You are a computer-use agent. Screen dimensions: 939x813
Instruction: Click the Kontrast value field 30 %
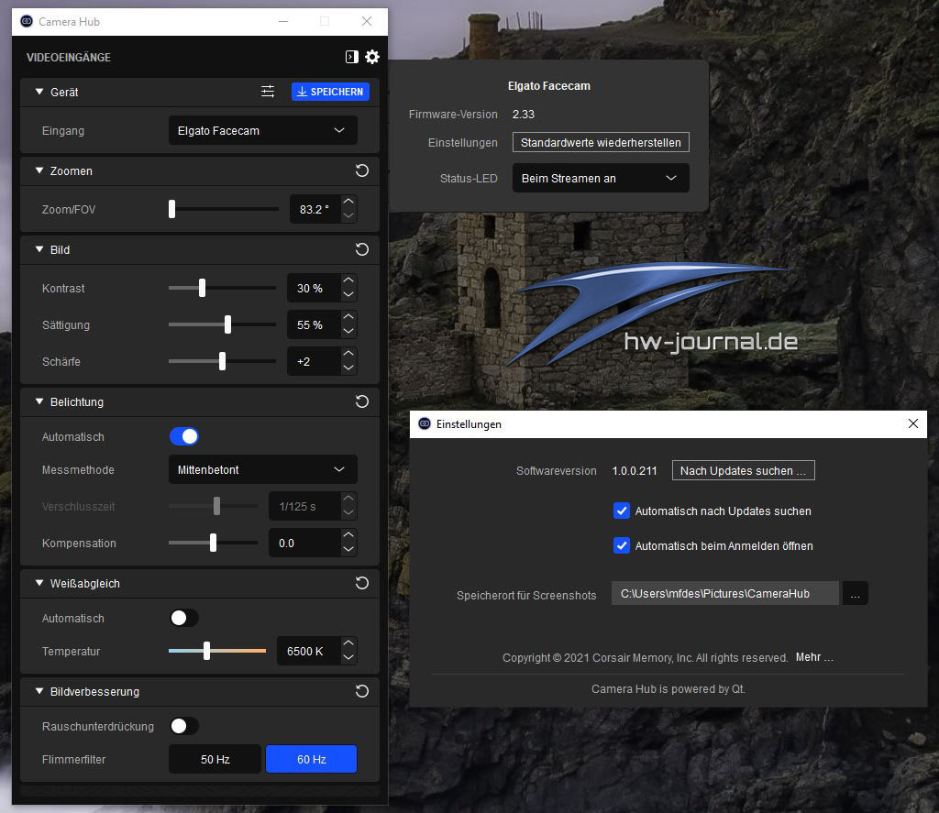click(x=314, y=288)
